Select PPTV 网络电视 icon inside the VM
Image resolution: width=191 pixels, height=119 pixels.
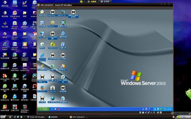63,79
